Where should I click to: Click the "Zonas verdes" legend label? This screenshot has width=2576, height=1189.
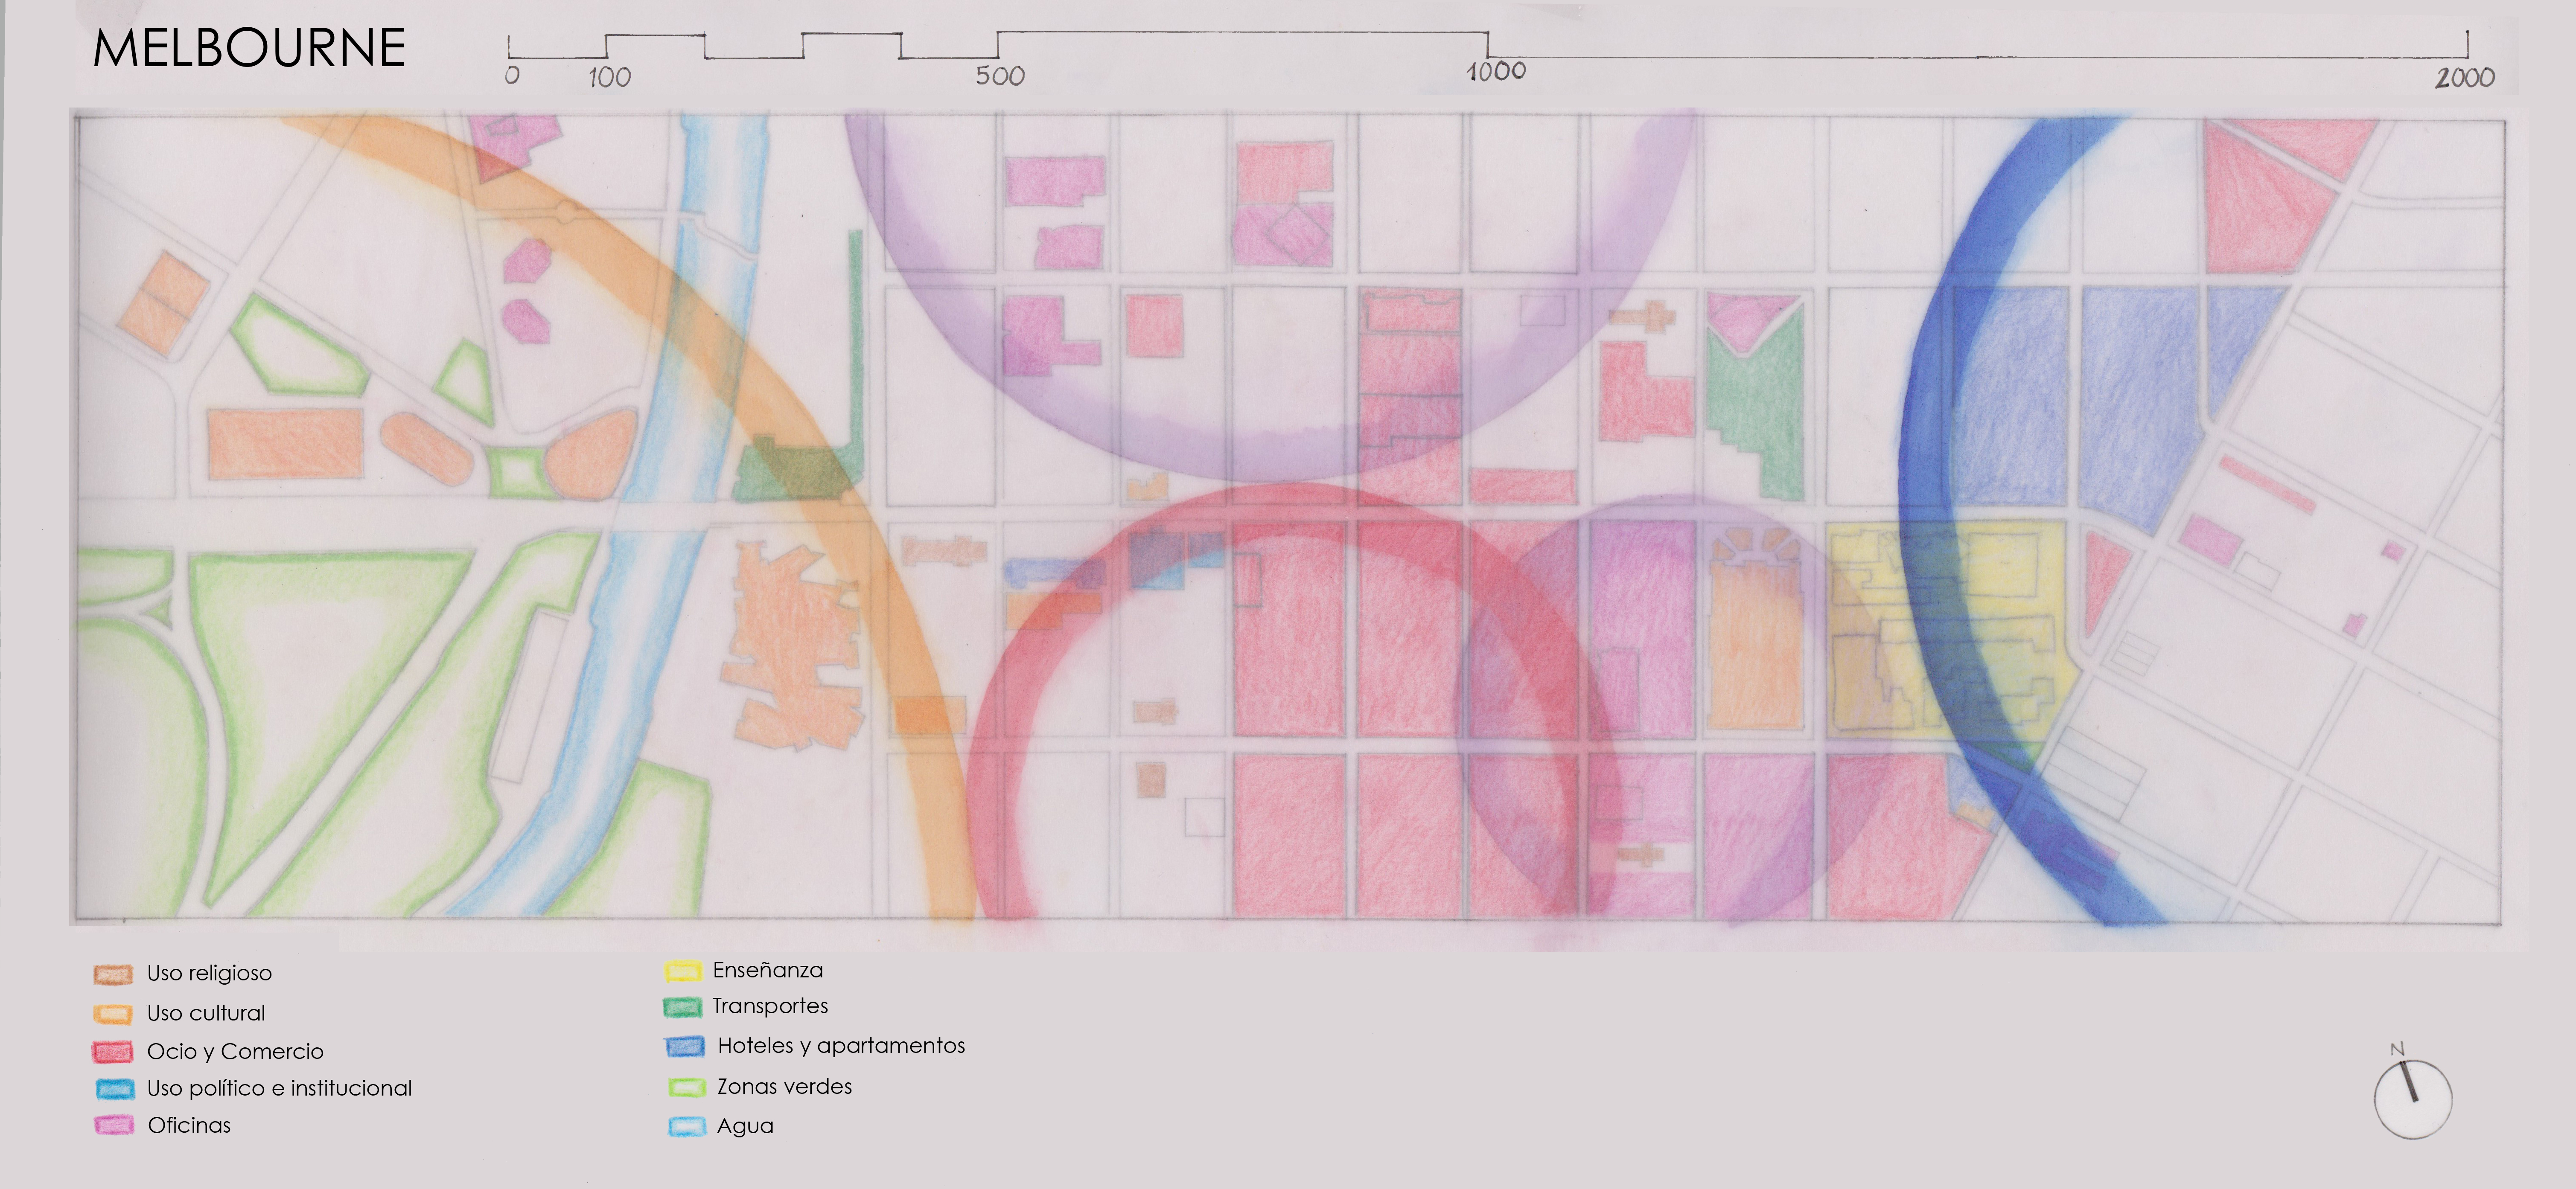point(785,1086)
